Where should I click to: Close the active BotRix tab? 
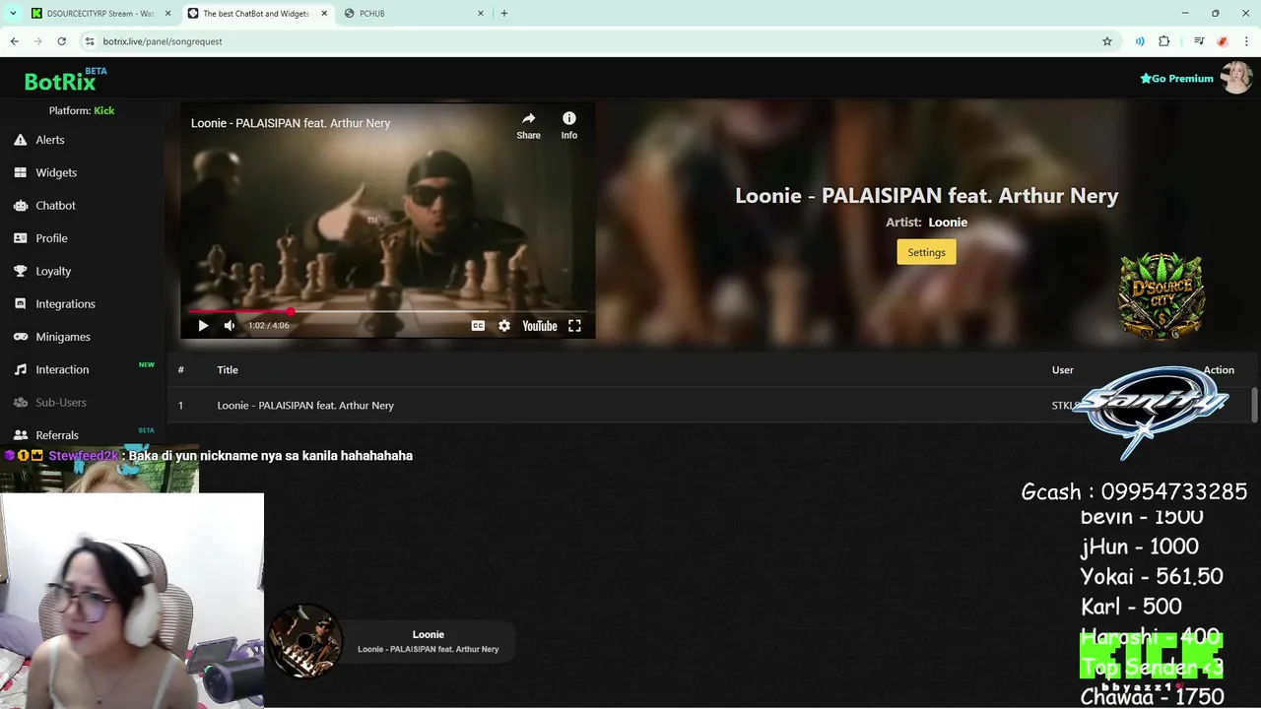[x=323, y=14]
